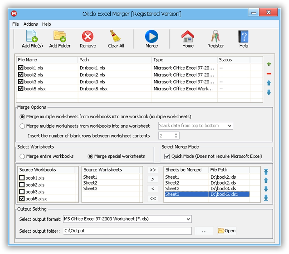Choose Merge entire workbooks radio
This screenshot has height=254, width=289.
coord(22,156)
